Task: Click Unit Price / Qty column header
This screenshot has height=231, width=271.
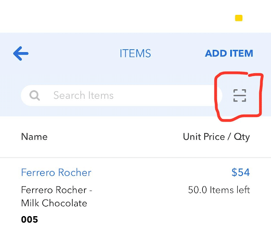Action: click(x=216, y=137)
